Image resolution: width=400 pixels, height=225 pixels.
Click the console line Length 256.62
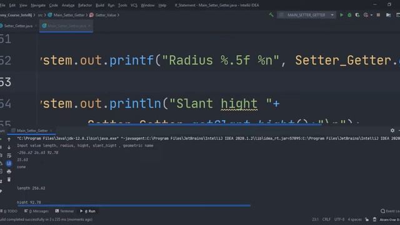31,188
